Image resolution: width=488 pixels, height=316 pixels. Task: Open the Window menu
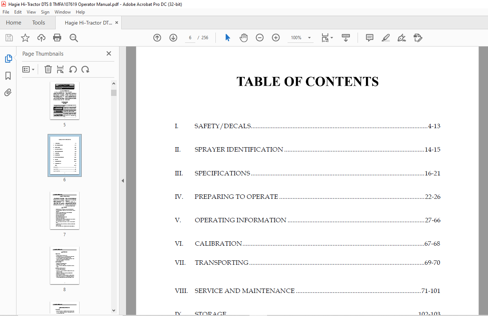(63, 12)
